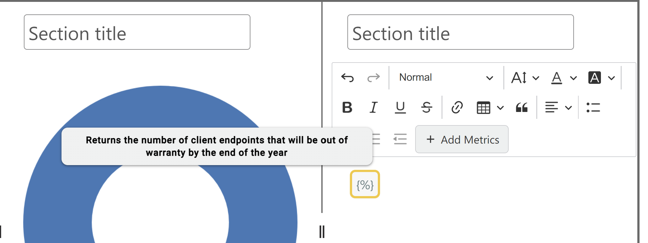Click the right Section title input field
This screenshot has height=243, width=648.
(x=460, y=32)
